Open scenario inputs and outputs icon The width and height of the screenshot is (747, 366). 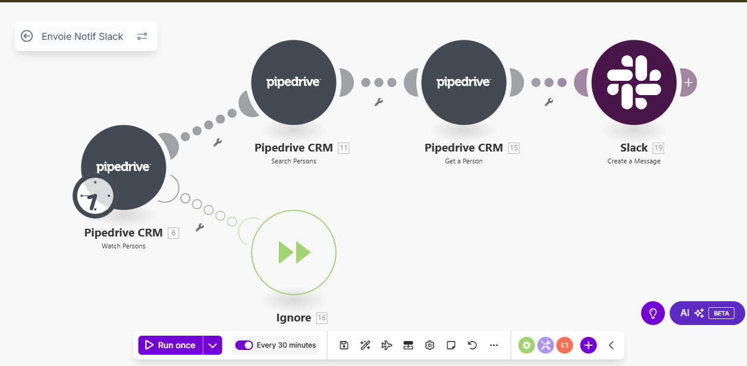pyautogui.click(x=408, y=345)
